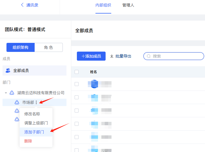Click the 湖南云迈科技有限责任公司 organization icon
The image size is (205, 152).
click(12, 93)
